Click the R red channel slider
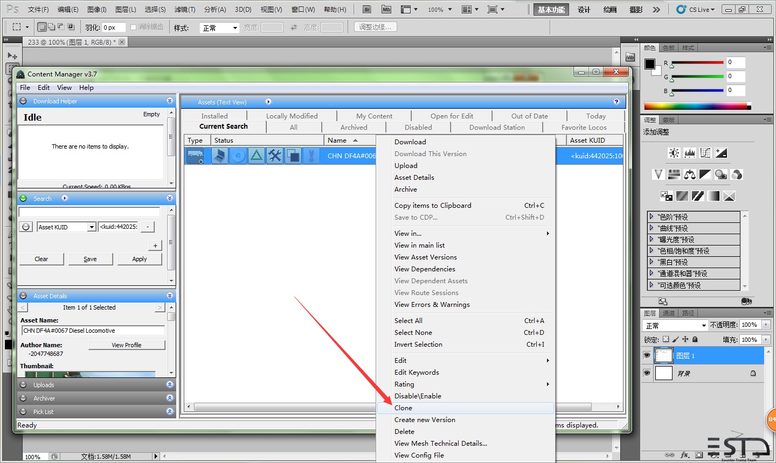The width and height of the screenshot is (776, 463). [696, 63]
